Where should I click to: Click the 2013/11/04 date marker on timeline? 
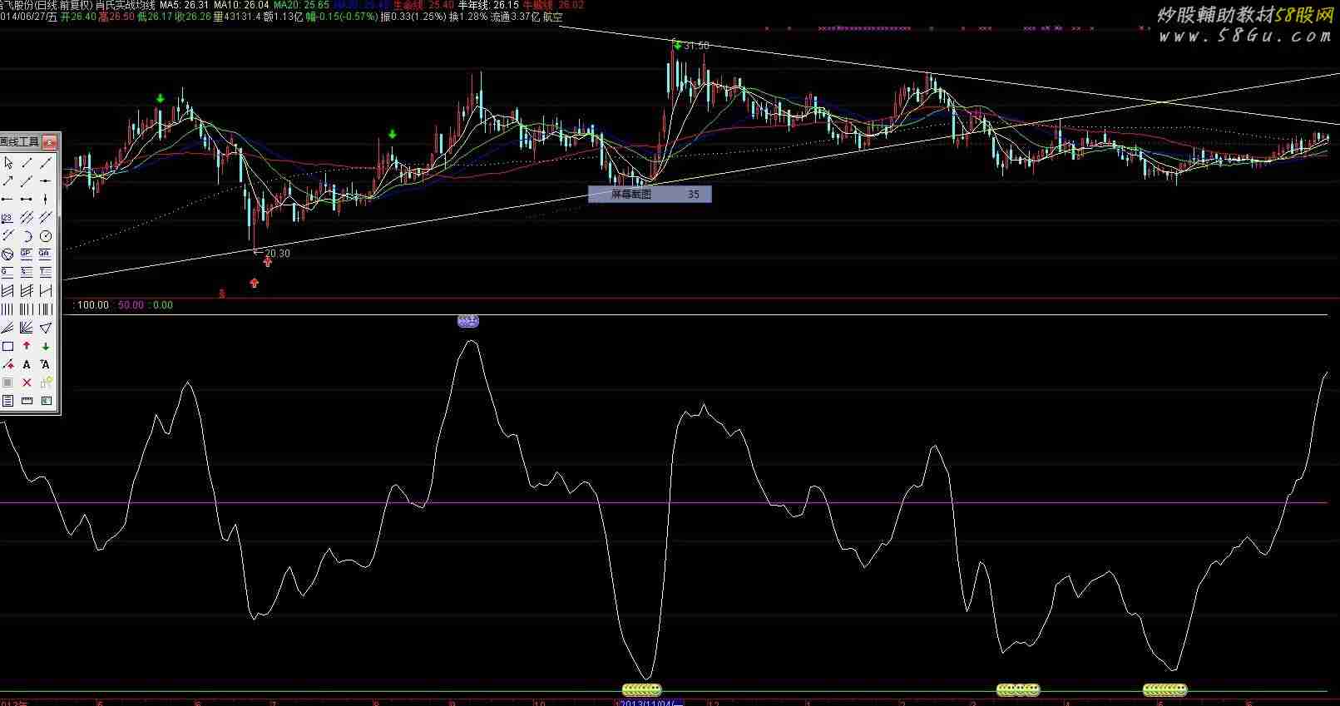(x=650, y=703)
